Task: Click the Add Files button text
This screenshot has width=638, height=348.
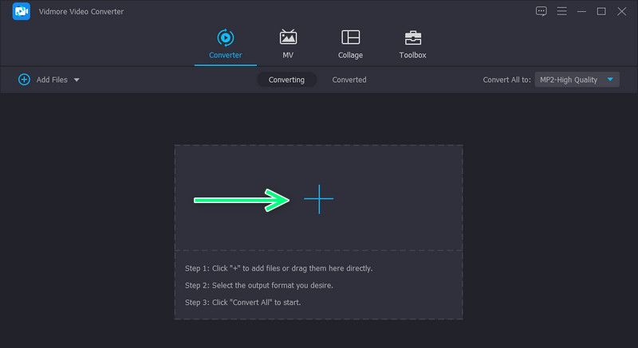Action: (x=52, y=80)
